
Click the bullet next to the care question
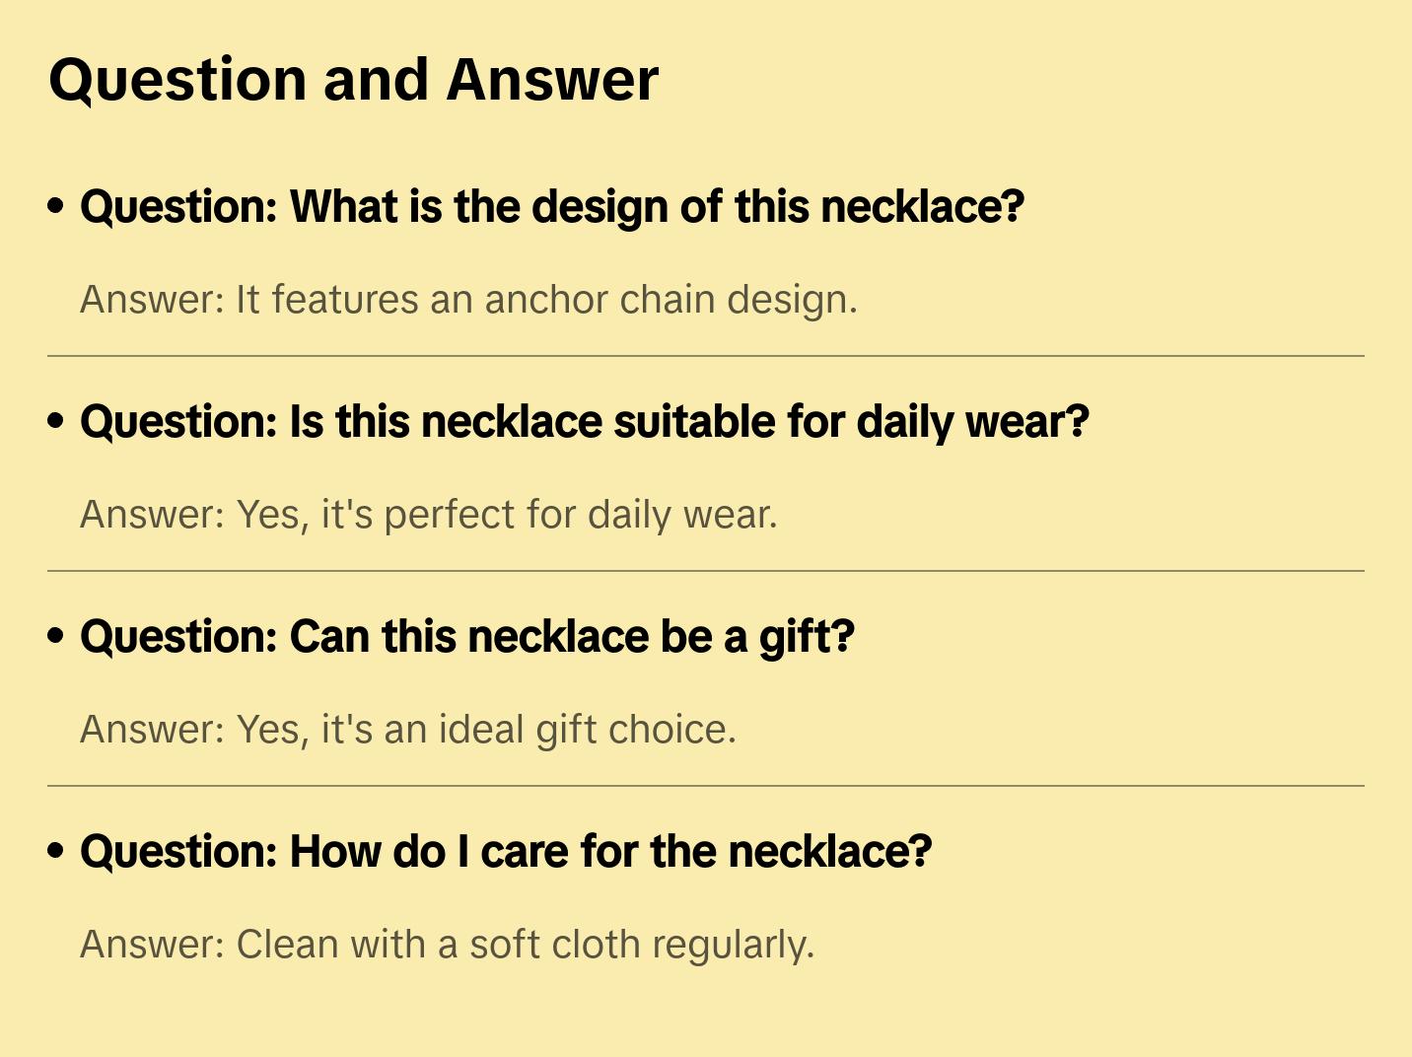coord(56,852)
